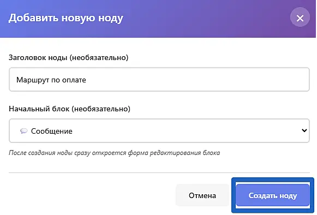
Task: Click the Начальный блок (необязательно) label
Action: (x=69, y=109)
